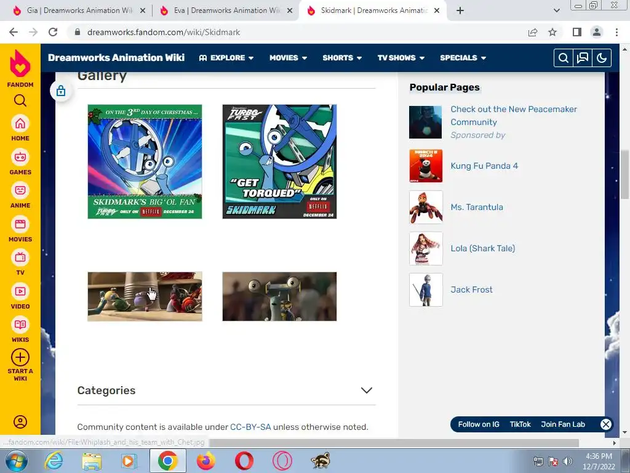630x473 pixels.
Task: Click Follow on IG button
Action: (479, 424)
